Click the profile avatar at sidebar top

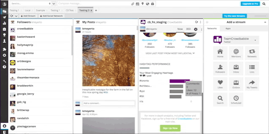pyautogui.click(x=4, y=4)
